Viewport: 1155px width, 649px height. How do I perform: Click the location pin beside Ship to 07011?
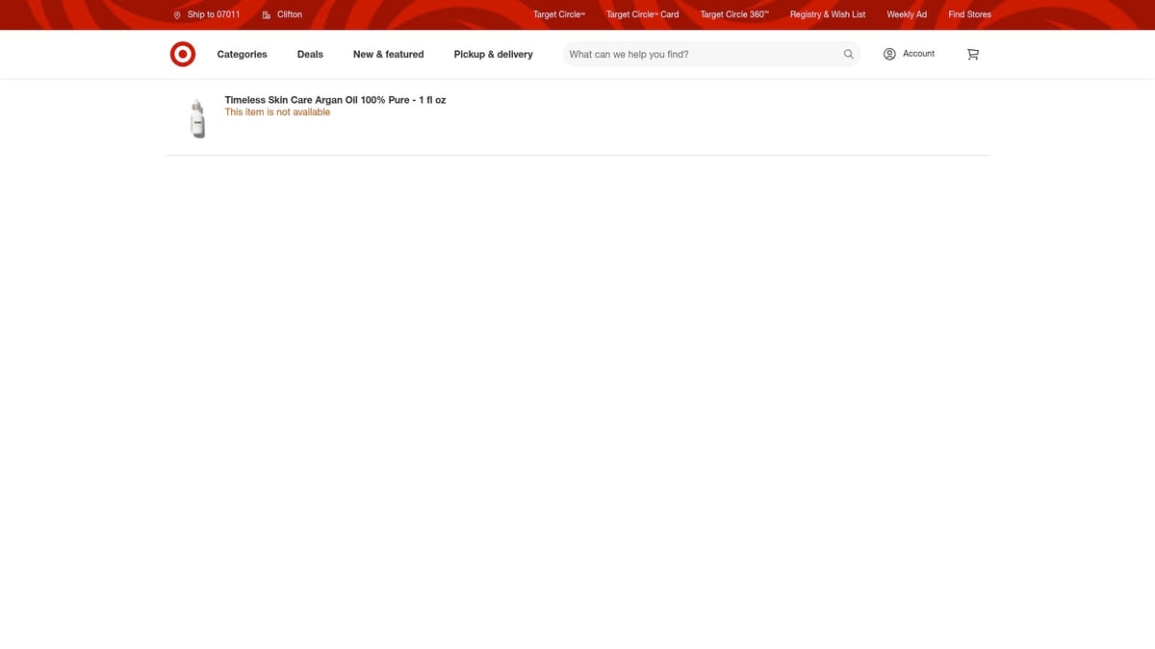(x=177, y=15)
